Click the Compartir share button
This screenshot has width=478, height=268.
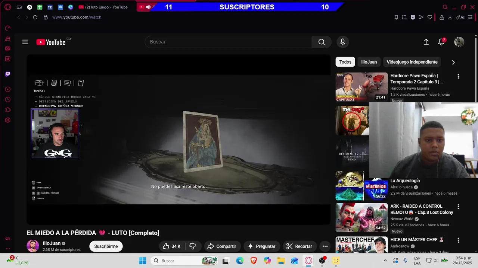point(222,246)
